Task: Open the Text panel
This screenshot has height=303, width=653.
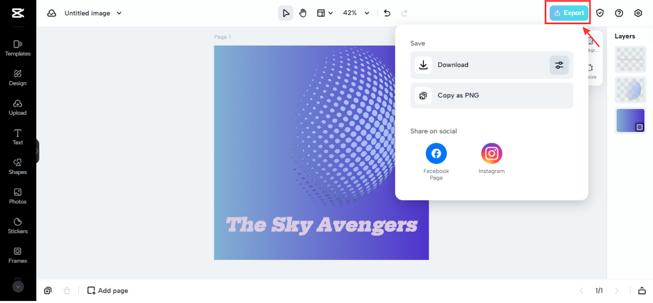Action: [x=18, y=136]
